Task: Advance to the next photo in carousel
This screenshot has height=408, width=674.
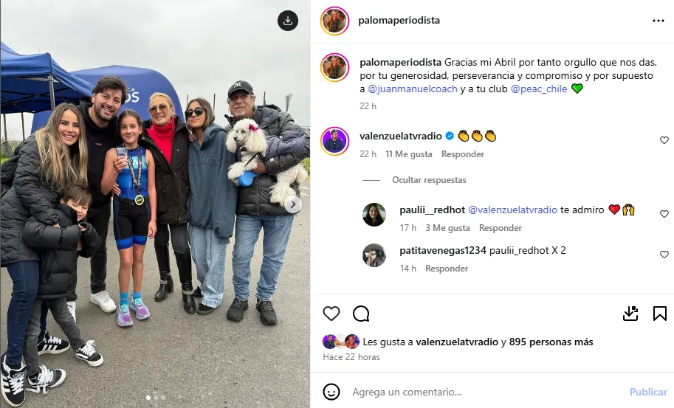Action: pos(293,205)
